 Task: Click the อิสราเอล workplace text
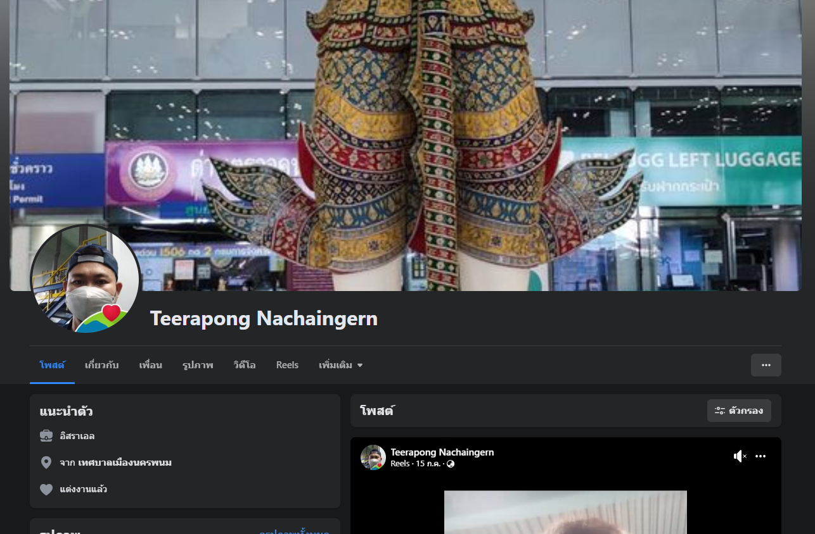(77, 436)
